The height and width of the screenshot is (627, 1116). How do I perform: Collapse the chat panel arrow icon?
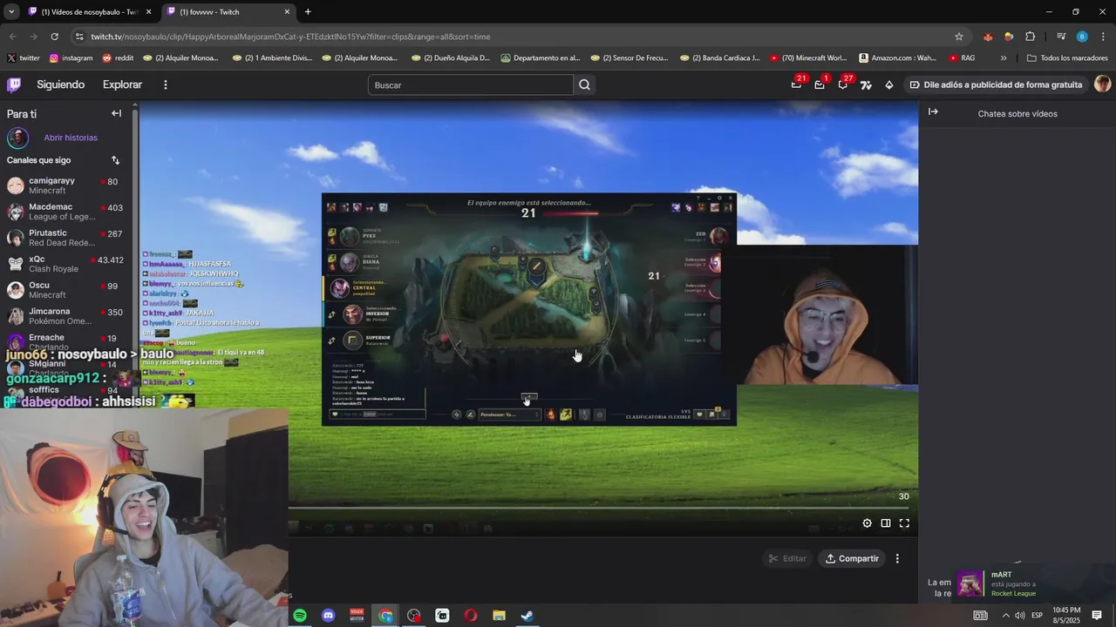tap(933, 111)
